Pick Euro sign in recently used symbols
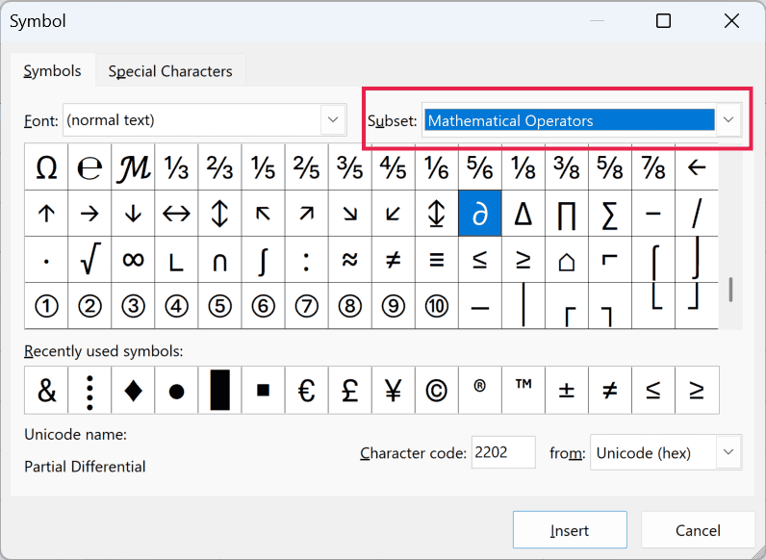This screenshot has width=766, height=560. [306, 390]
